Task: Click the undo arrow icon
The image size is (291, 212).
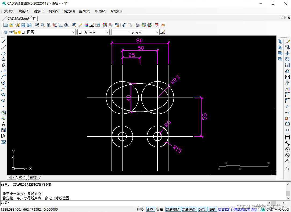Action: click(124, 25)
